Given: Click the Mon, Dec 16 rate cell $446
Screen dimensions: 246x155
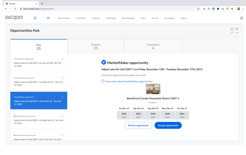Looking at the screenshot, I should (x=168, y=115).
